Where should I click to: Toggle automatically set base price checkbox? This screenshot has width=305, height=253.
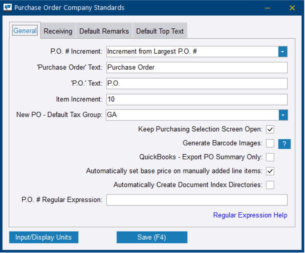point(270,171)
